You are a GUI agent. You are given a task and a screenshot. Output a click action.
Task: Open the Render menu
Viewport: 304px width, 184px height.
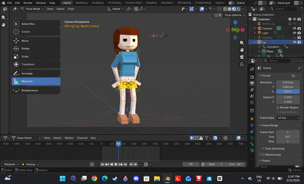click(x=28, y=3)
